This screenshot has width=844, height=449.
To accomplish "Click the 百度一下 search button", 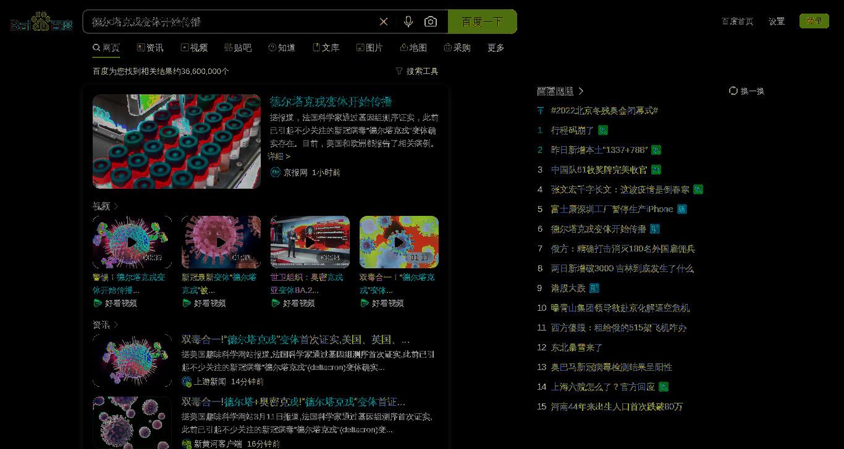I will pos(482,22).
